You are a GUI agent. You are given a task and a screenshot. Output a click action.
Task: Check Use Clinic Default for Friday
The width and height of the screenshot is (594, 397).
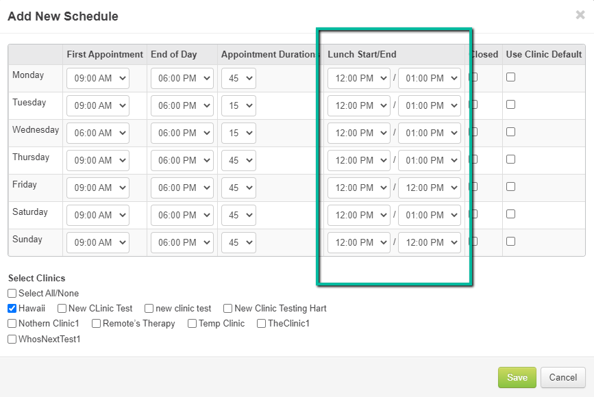pos(510,187)
